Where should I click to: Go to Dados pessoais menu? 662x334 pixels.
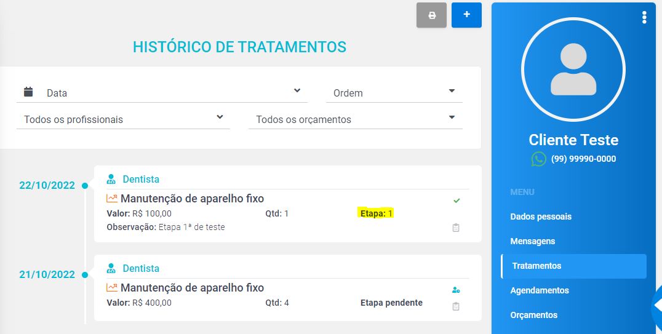tap(541, 217)
